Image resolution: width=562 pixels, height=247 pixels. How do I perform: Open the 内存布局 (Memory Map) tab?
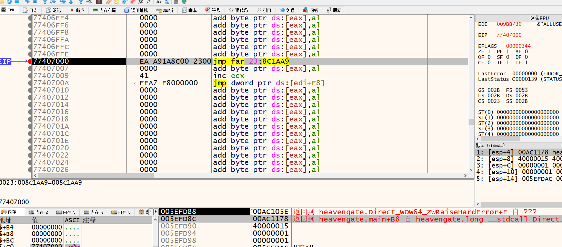104,10
